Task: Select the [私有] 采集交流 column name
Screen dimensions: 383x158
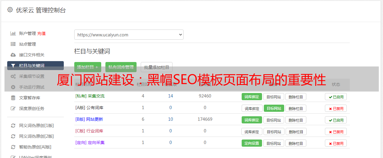Action: [90, 96]
